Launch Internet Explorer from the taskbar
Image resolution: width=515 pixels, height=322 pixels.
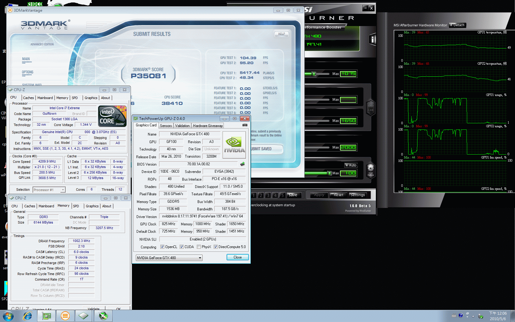(x=28, y=316)
